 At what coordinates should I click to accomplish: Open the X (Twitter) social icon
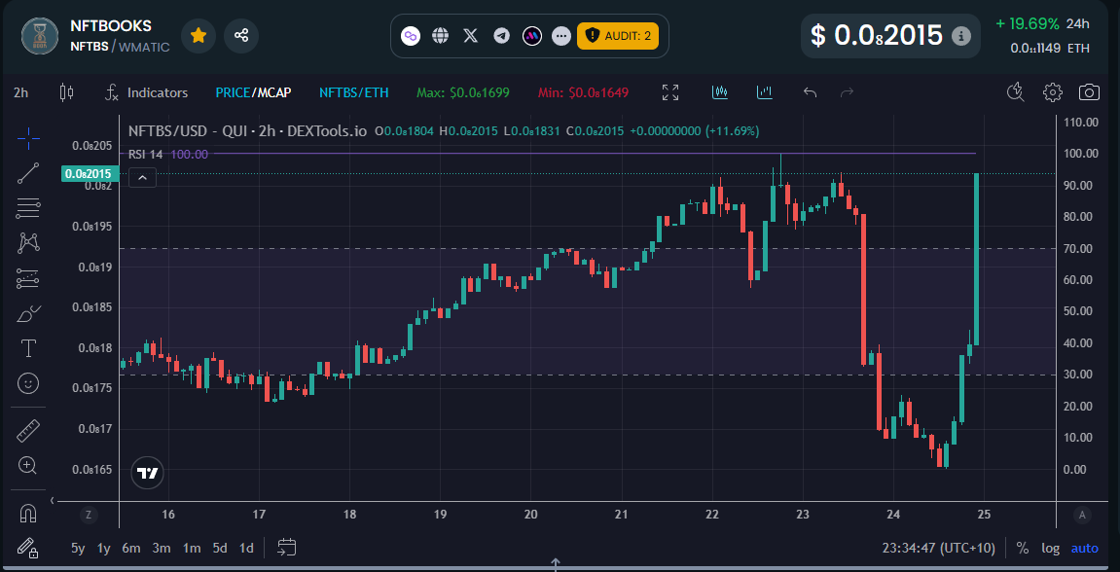click(x=471, y=36)
